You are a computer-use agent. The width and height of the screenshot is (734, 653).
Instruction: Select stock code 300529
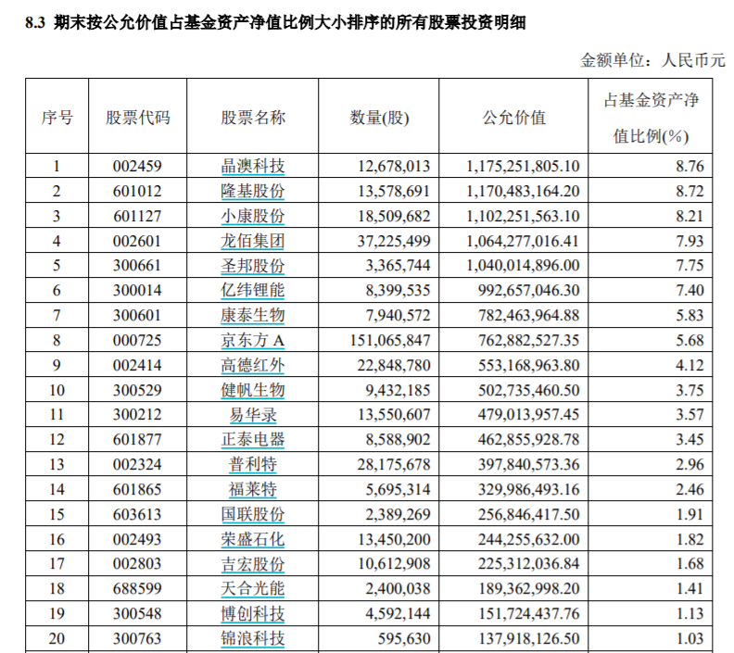[x=137, y=390]
